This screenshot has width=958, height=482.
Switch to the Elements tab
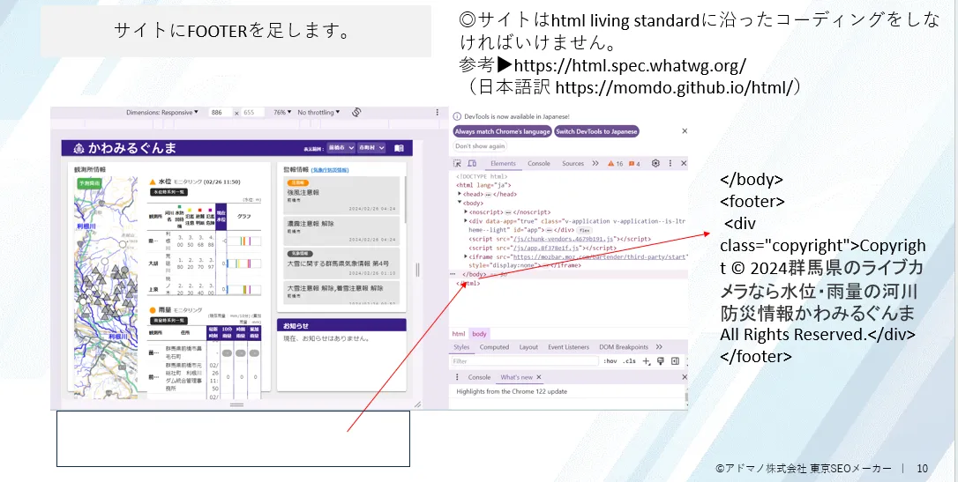pyautogui.click(x=504, y=164)
